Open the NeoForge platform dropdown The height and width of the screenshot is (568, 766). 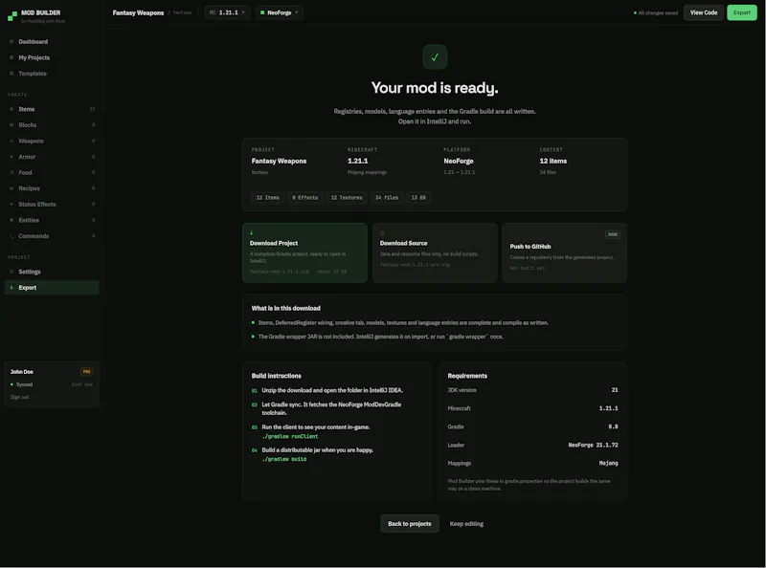tap(280, 12)
